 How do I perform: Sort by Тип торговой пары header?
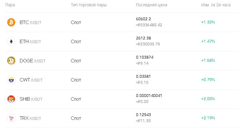click(89, 5)
